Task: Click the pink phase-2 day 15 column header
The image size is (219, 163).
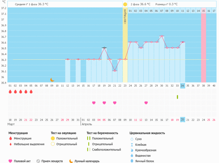Action: (203, 11)
